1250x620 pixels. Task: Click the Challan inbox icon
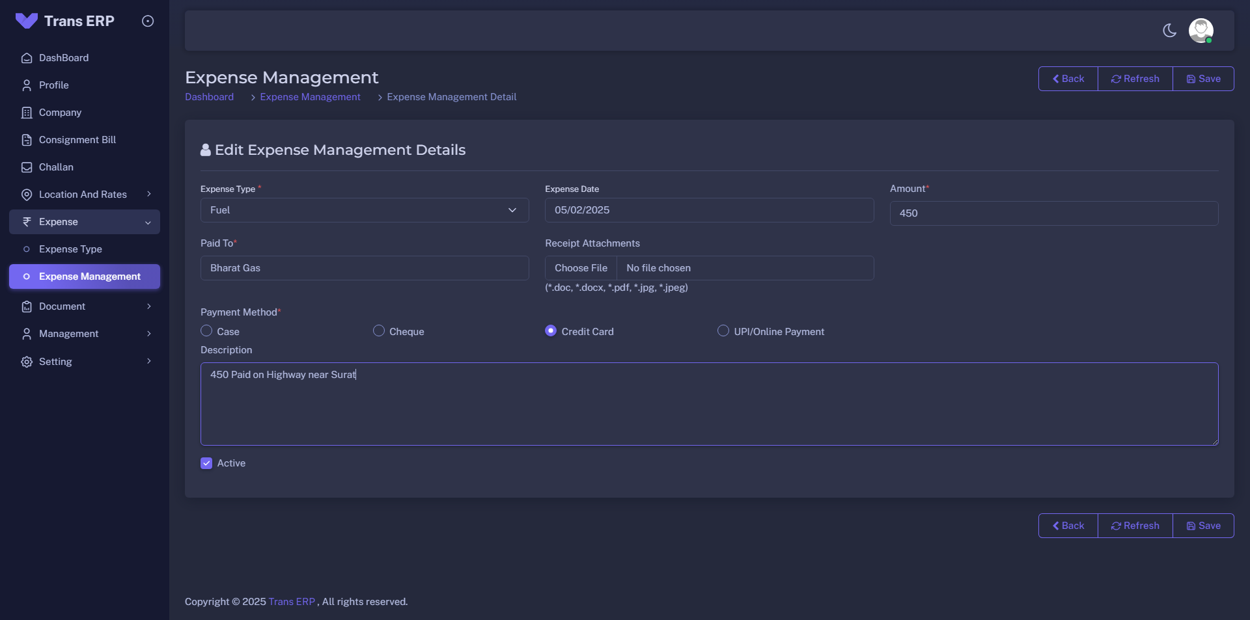coord(27,167)
